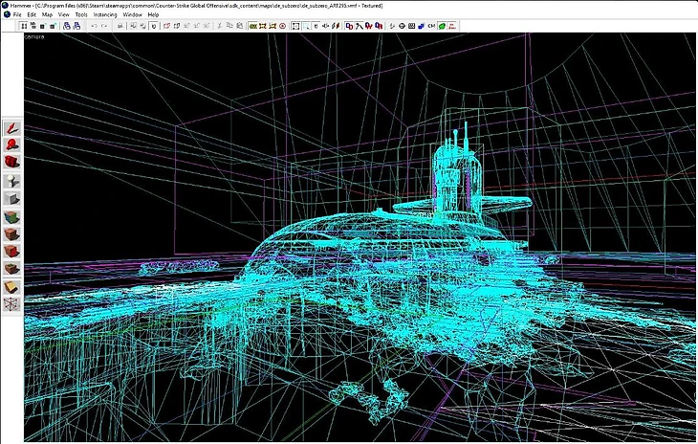Toggle the CM button in toolbar

click(x=430, y=26)
